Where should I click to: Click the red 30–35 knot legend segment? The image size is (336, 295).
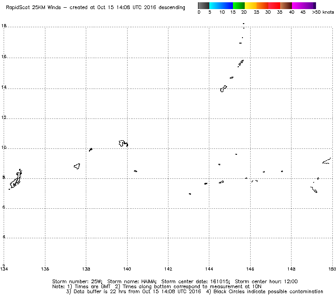[274, 5]
